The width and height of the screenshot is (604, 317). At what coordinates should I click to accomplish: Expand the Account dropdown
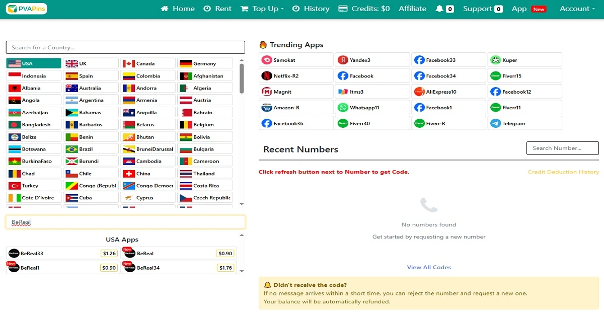tap(577, 9)
